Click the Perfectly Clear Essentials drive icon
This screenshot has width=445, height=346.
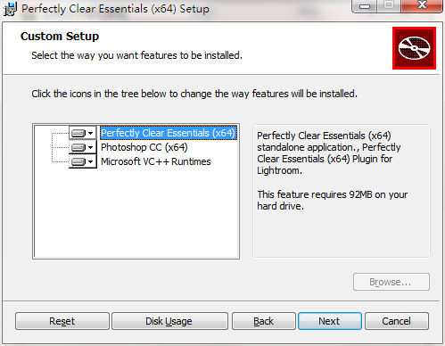coord(78,133)
